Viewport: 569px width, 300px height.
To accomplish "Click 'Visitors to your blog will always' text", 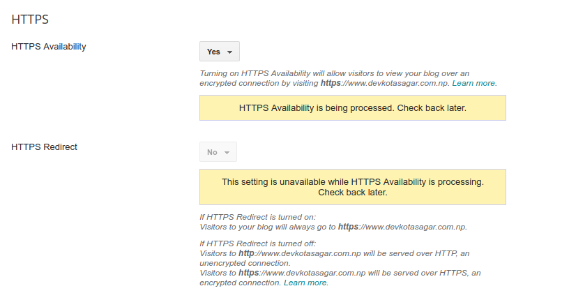I will [x=260, y=227].
